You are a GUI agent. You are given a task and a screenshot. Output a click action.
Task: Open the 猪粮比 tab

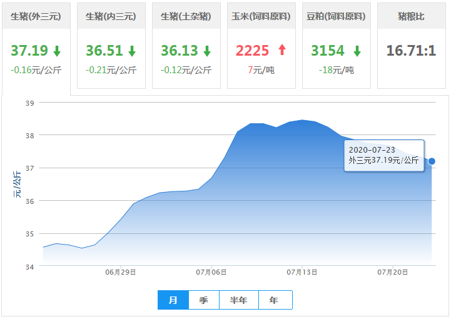(411, 16)
